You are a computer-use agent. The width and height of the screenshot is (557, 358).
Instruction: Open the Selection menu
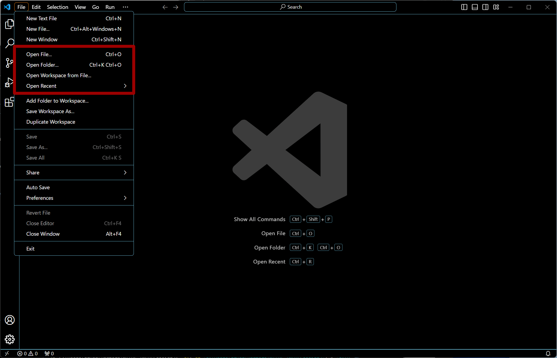pos(57,7)
